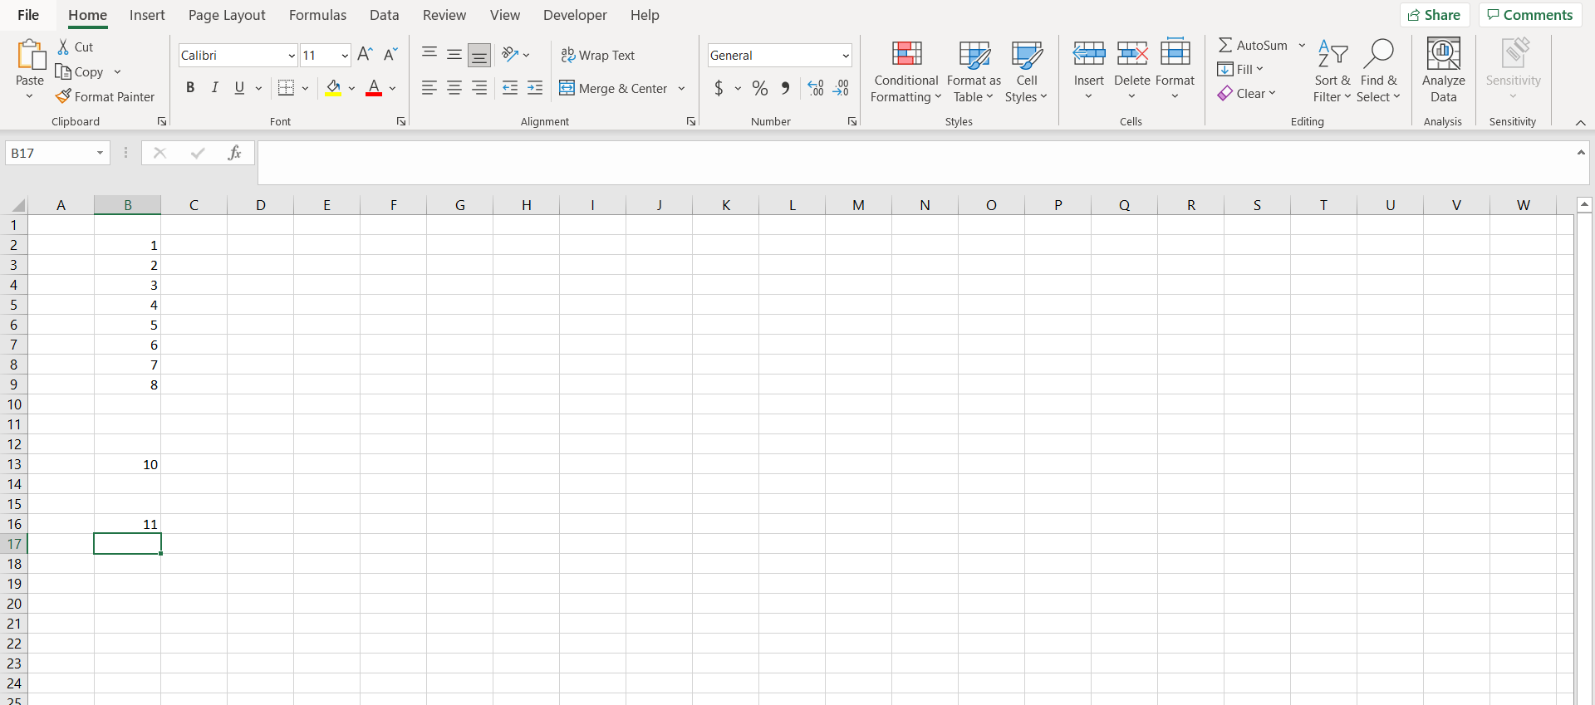The height and width of the screenshot is (705, 1595).
Task: Click the Cut scissors icon
Action: point(63,47)
